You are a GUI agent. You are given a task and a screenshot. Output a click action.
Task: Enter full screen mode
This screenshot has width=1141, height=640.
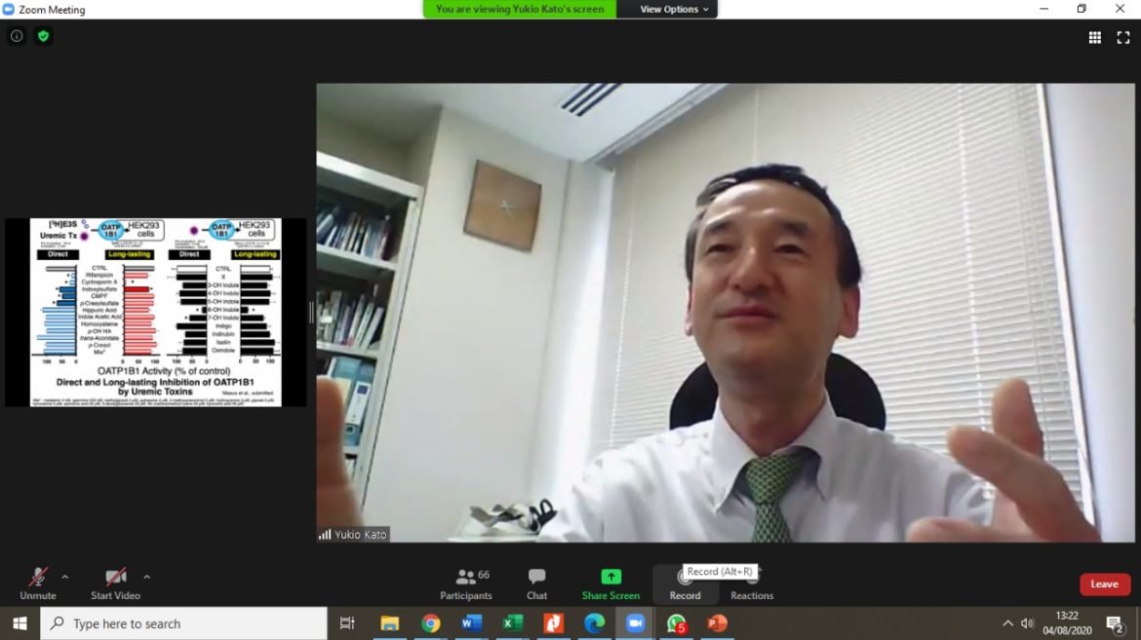click(x=1122, y=37)
